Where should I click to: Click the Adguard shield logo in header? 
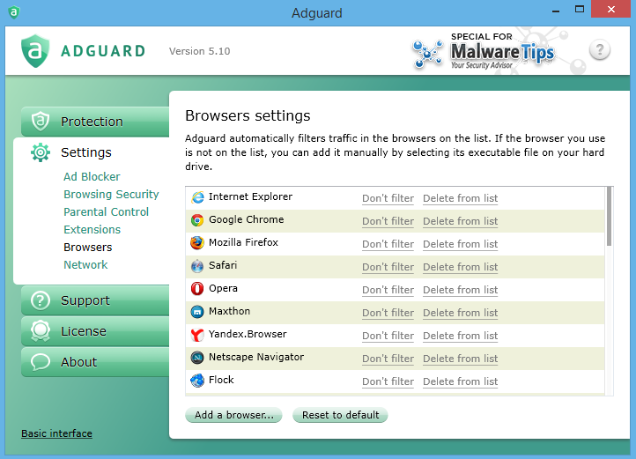pyautogui.click(x=35, y=51)
